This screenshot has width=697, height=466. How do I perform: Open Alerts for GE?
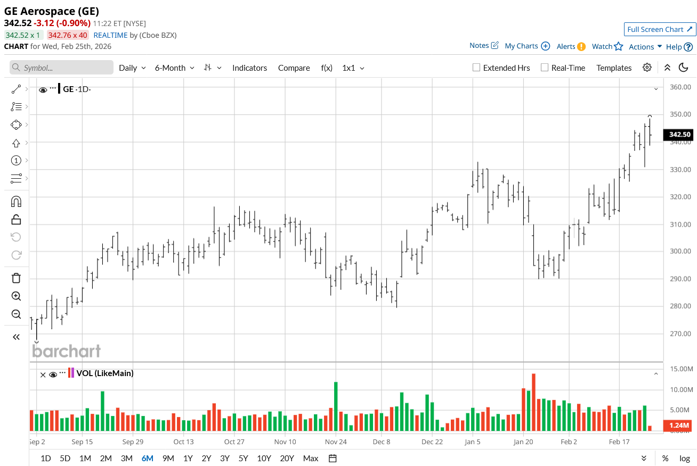pos(571,46)
